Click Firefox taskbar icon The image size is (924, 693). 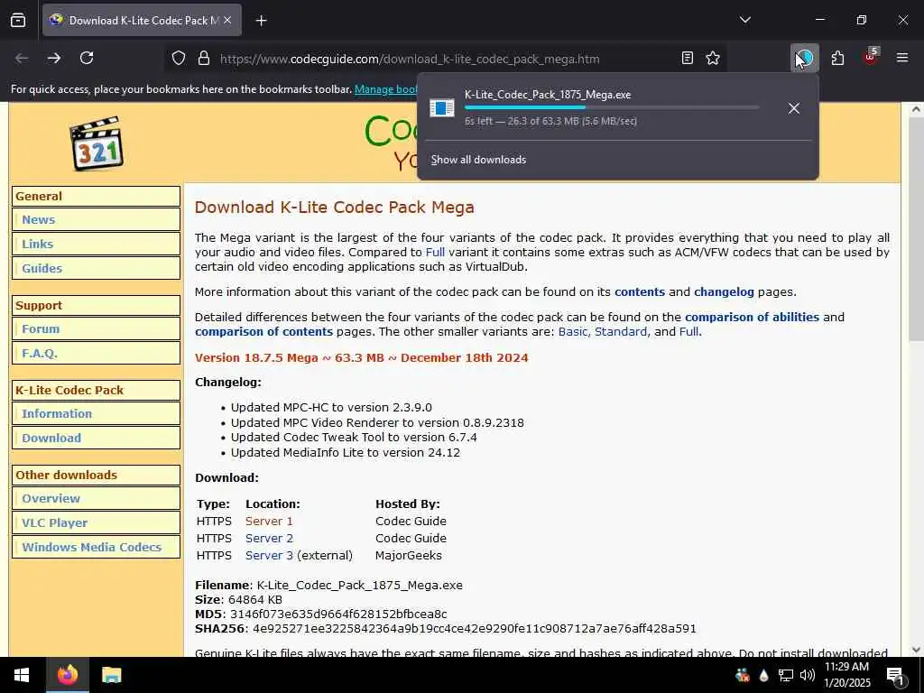click(x=68, y=675)
